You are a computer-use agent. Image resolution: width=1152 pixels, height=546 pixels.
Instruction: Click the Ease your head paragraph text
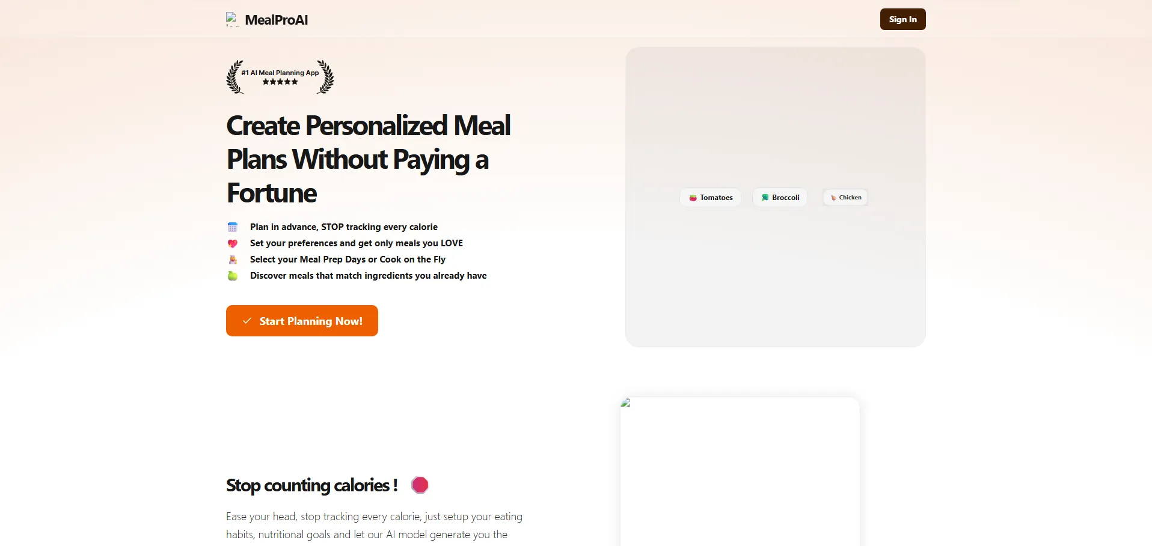point(374,526)
